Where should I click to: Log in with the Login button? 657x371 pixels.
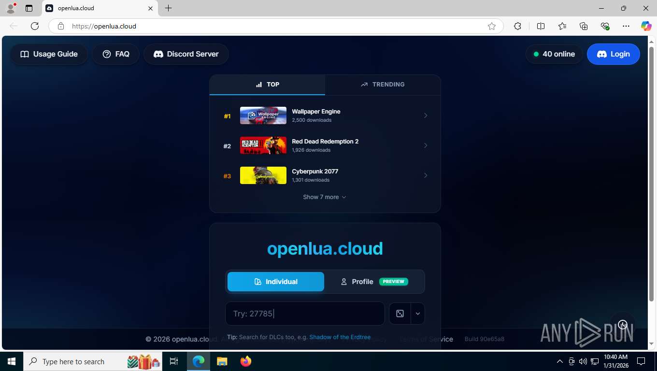point(614,54)
